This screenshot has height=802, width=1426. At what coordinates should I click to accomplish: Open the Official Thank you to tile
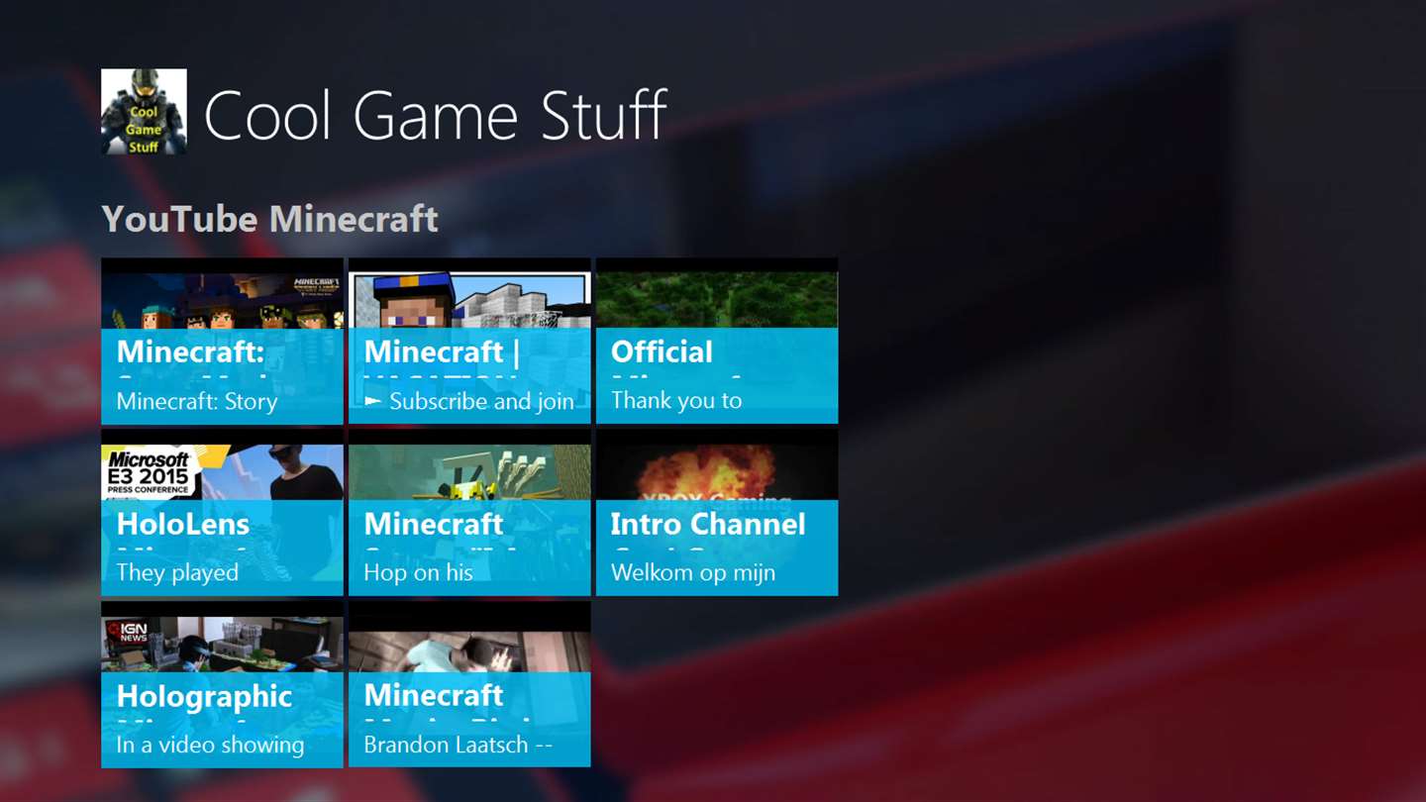[717, 342]
